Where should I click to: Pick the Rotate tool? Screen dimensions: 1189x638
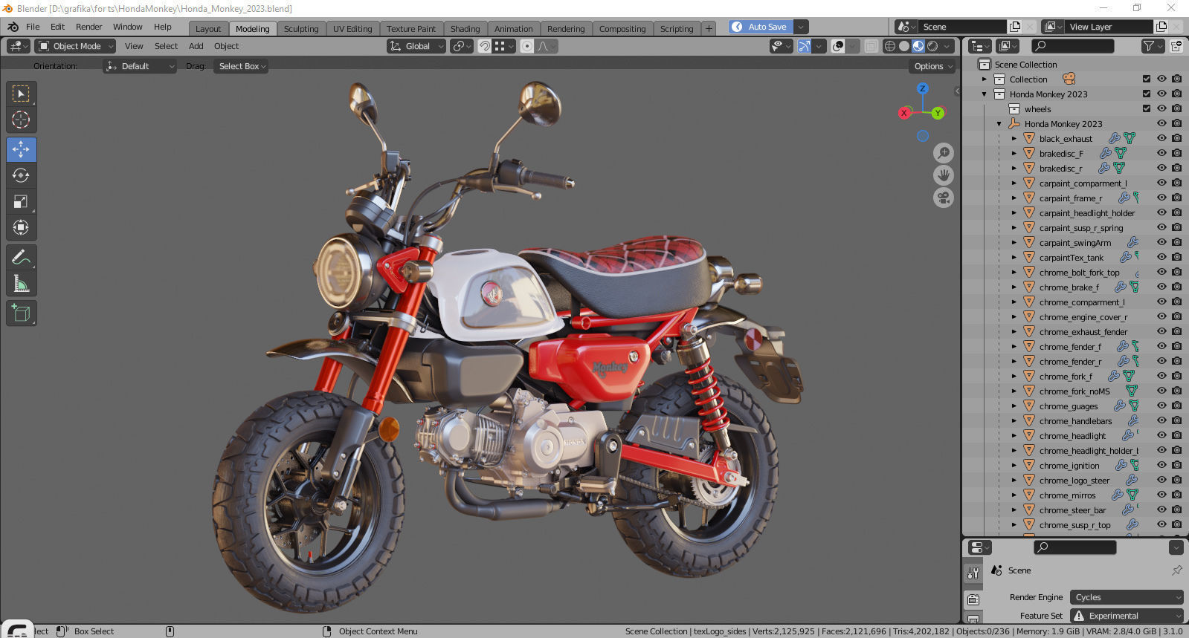pyautogui.click(x=21, y=175)
